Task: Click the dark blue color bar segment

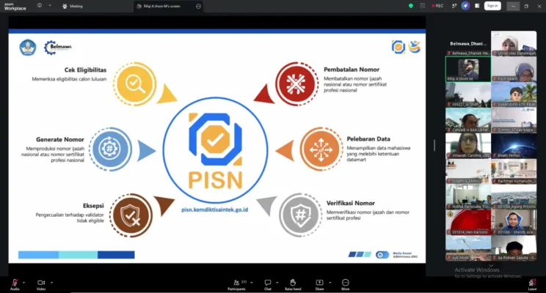Action: 116,255
